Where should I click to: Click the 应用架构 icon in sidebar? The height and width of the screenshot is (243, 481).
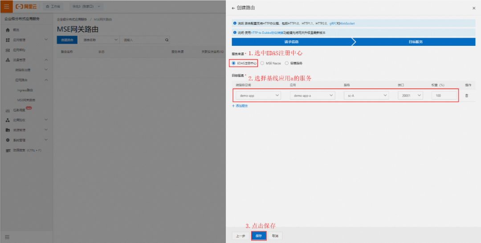pos(8,50)
